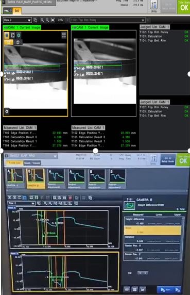
Task: Go to the next page of measured values
Action: tap(146, 273)
